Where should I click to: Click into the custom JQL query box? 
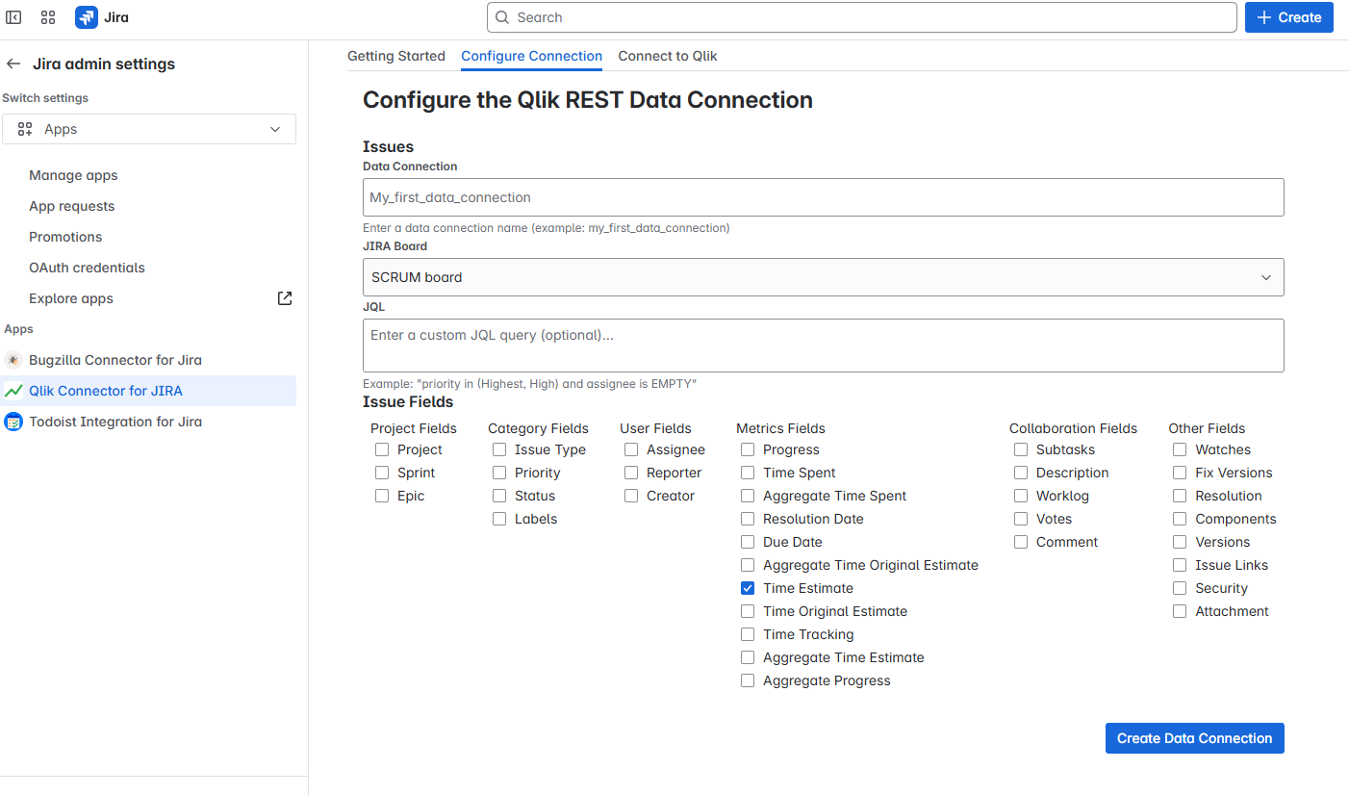pyautogui.click(x=824, y=346)
